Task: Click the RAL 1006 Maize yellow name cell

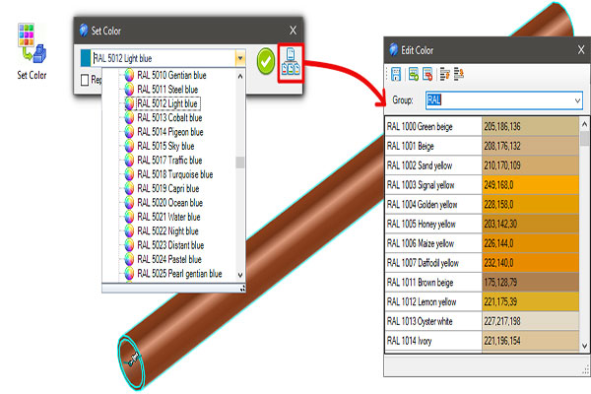Action: click(433, 243)
